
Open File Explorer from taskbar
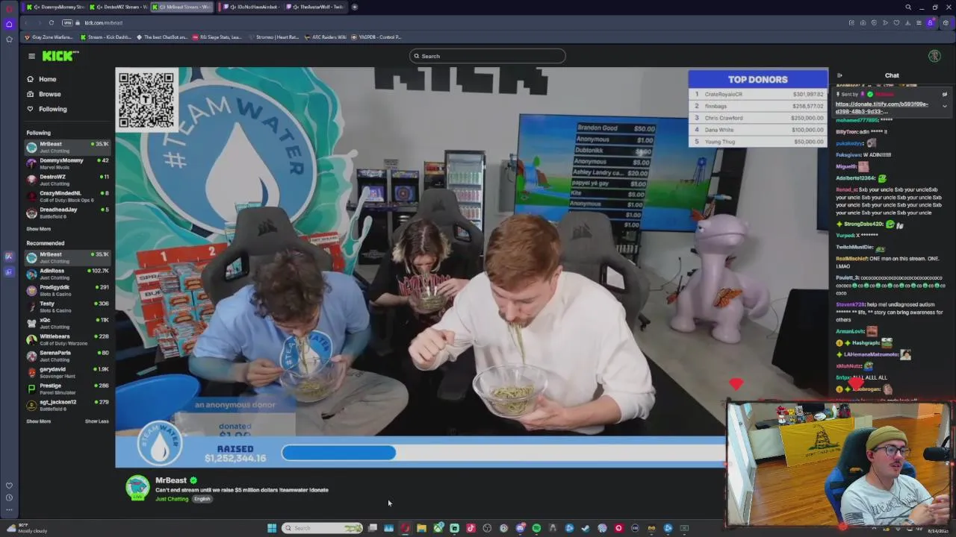[421, 528]
